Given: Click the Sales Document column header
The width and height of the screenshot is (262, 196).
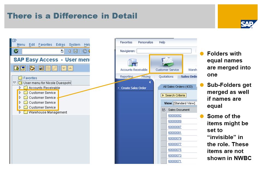Looking at the screenshot, I should point(179,110).
